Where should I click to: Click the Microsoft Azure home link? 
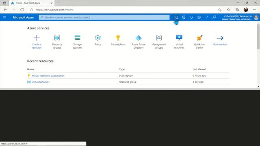click(x=23, y=17)
